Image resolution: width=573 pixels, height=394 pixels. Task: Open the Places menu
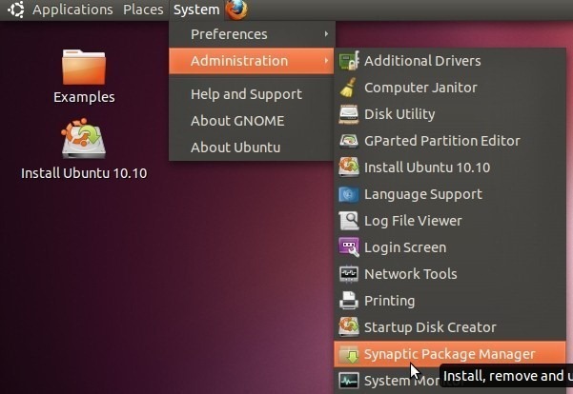[x=143, y=10]
